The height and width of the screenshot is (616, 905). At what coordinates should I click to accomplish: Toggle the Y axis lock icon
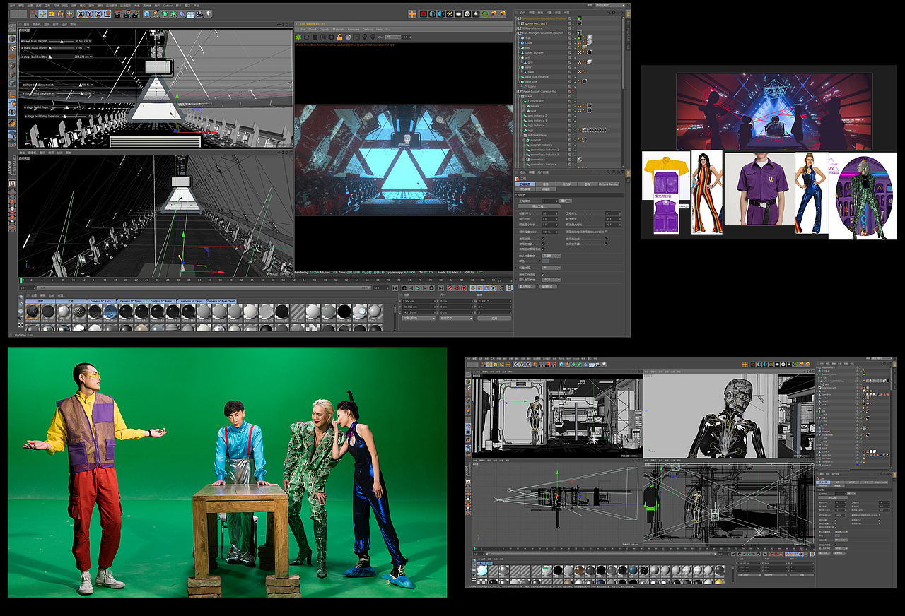pos(88,13)
